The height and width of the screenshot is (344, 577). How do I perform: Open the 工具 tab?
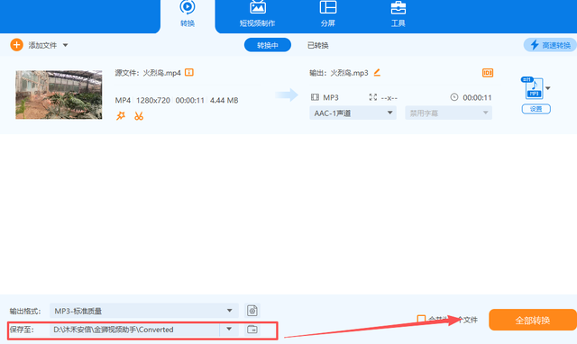point(398,14)
